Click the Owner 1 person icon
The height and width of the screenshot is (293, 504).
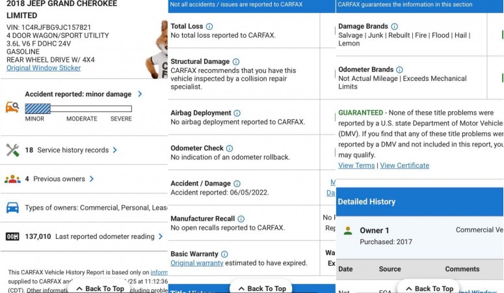point(348,230)
